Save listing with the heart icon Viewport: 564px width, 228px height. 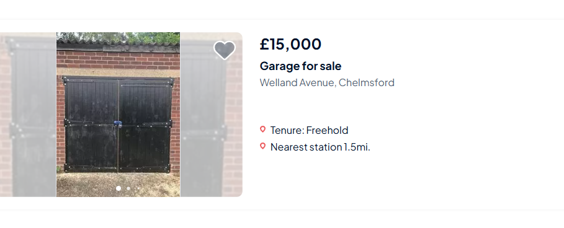click(x=225, y=50)
